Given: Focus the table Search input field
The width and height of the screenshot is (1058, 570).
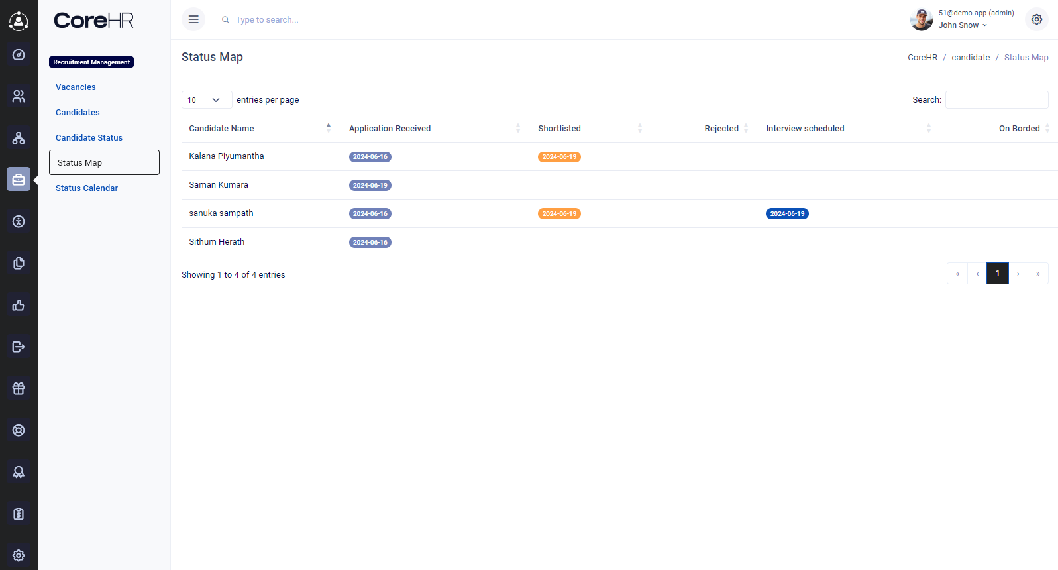Looking at the screenshot, I should pos(996,100).
